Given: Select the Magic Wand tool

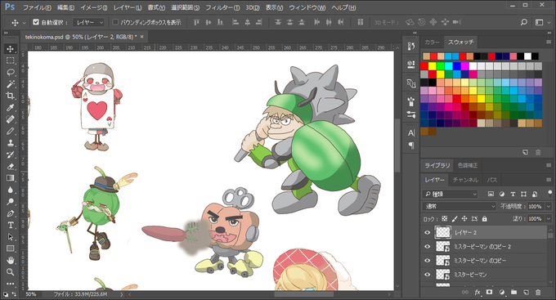Looking at the screenshot, I should (11, 83).
